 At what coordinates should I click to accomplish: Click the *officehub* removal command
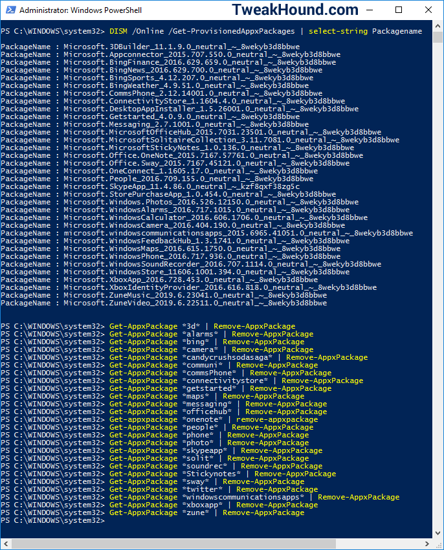point(164,412)
